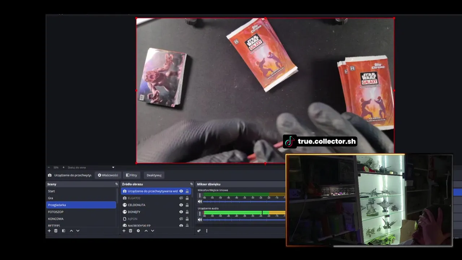This screenshot has height=260, width=462.
Task: Select the DONEJTY source
Action: pos(156,212)
